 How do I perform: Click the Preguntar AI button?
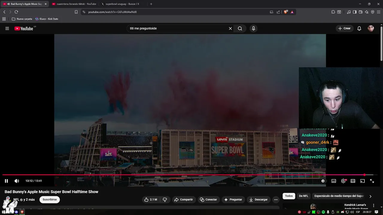pos(233,199)
